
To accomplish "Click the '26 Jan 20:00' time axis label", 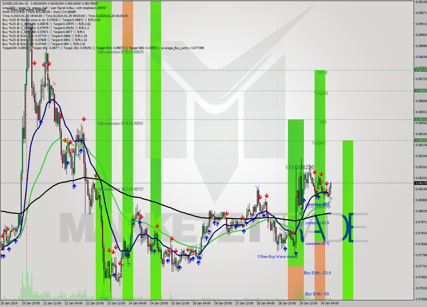I will 223,303.
